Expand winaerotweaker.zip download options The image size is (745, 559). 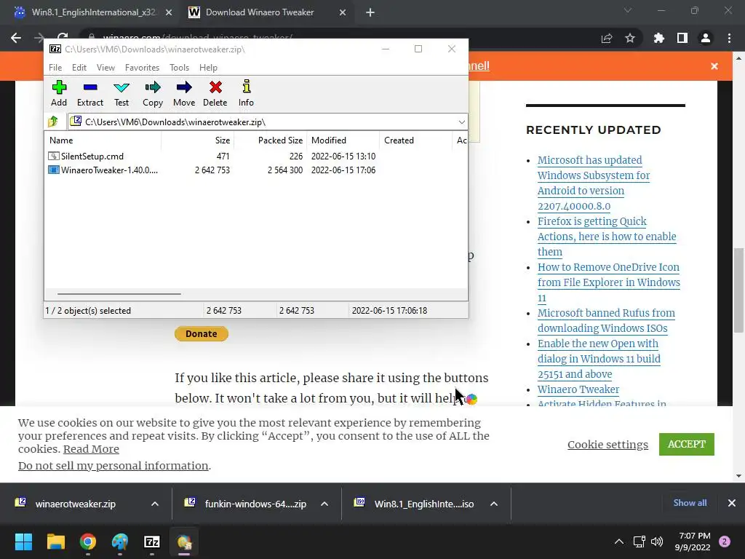coord(155,504)
